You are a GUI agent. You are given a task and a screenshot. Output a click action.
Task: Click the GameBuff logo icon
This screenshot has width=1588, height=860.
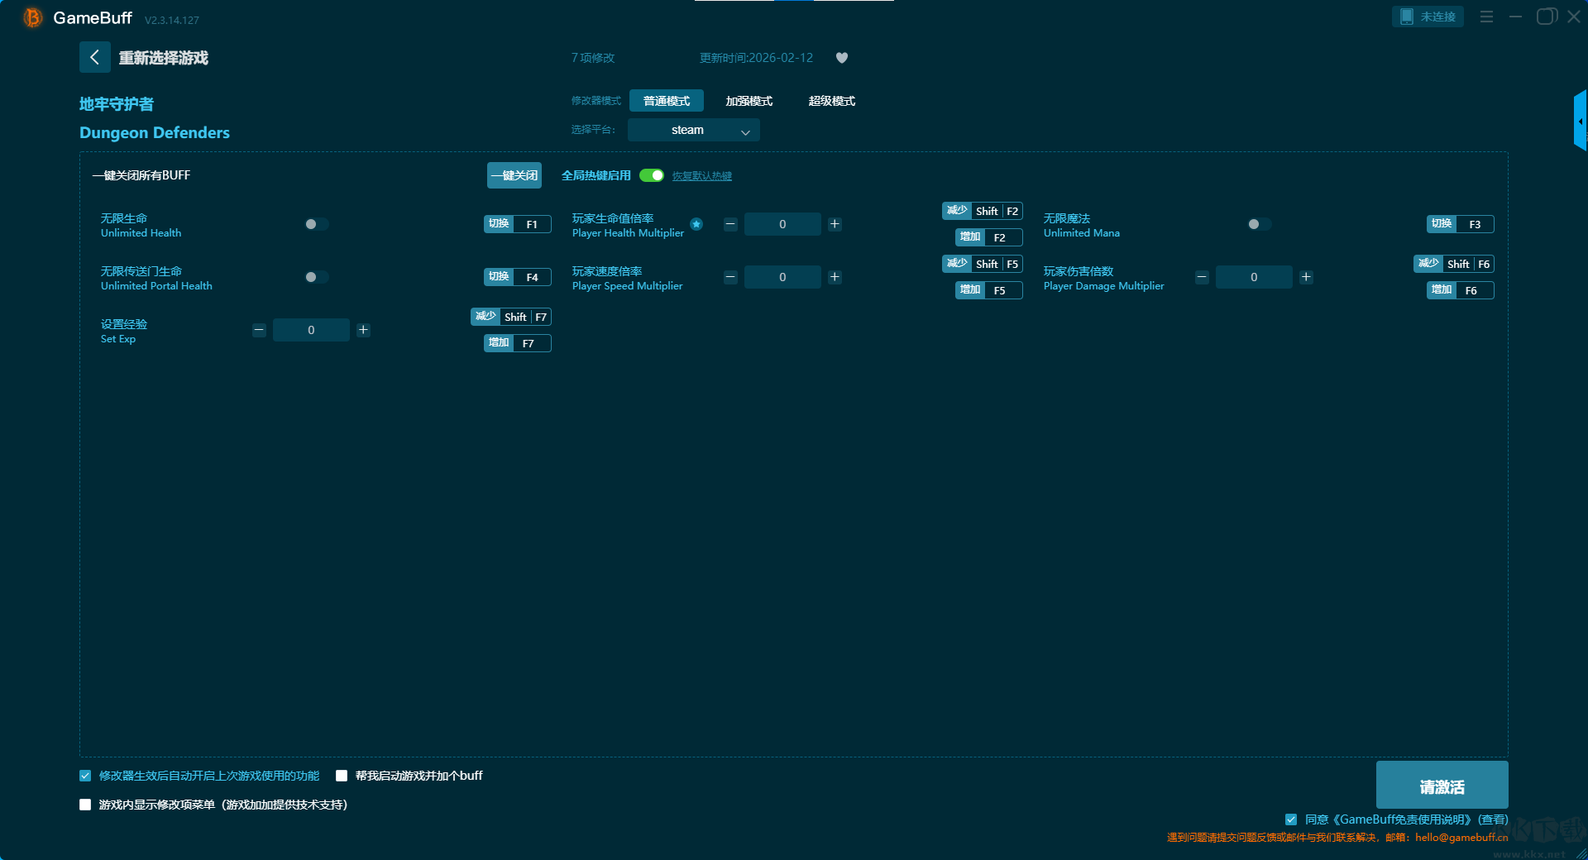coord(32,17)
